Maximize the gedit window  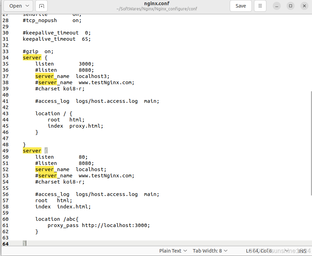[291, 6]
